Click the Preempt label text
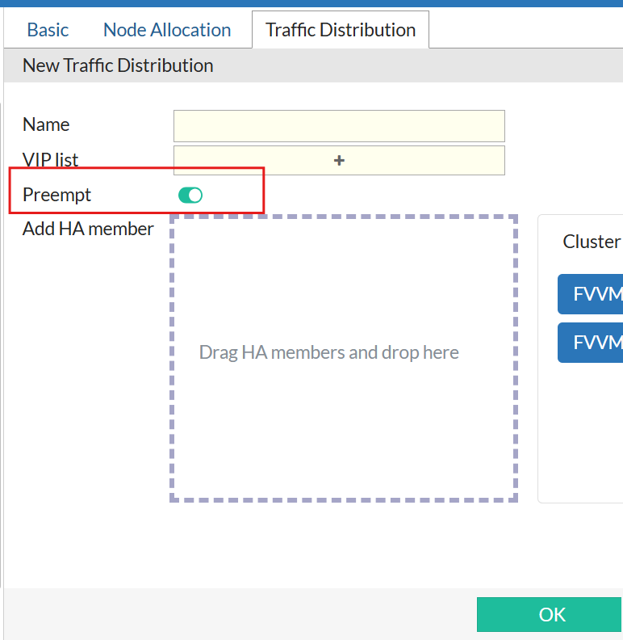 tap(57, 195)
